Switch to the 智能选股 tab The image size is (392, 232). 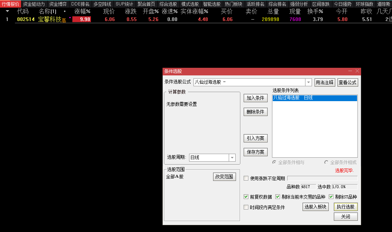click(212, 4)
